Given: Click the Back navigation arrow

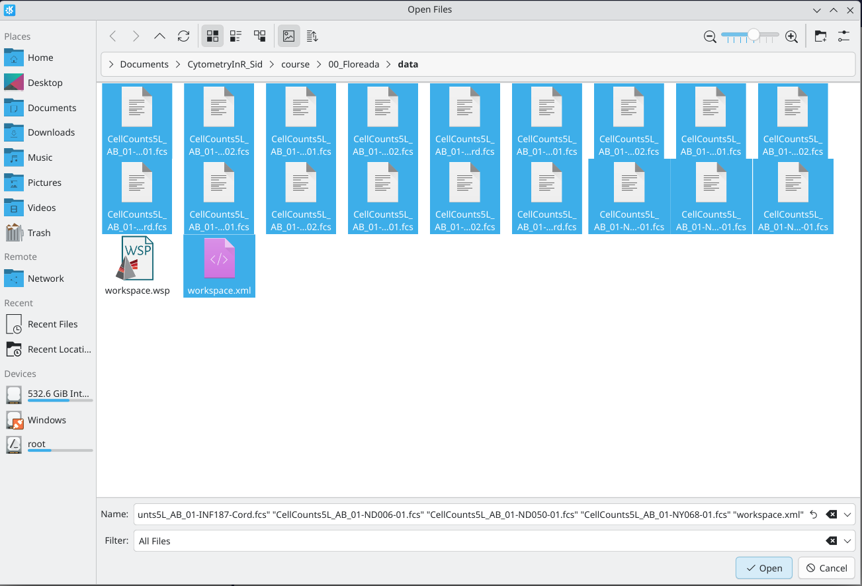Looking at the screenshot, I should [x=112, y=36].
